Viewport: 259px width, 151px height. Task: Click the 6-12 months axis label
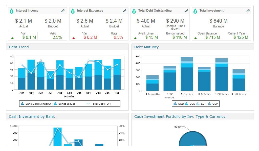pyautogui.click(x=170, y=96)
